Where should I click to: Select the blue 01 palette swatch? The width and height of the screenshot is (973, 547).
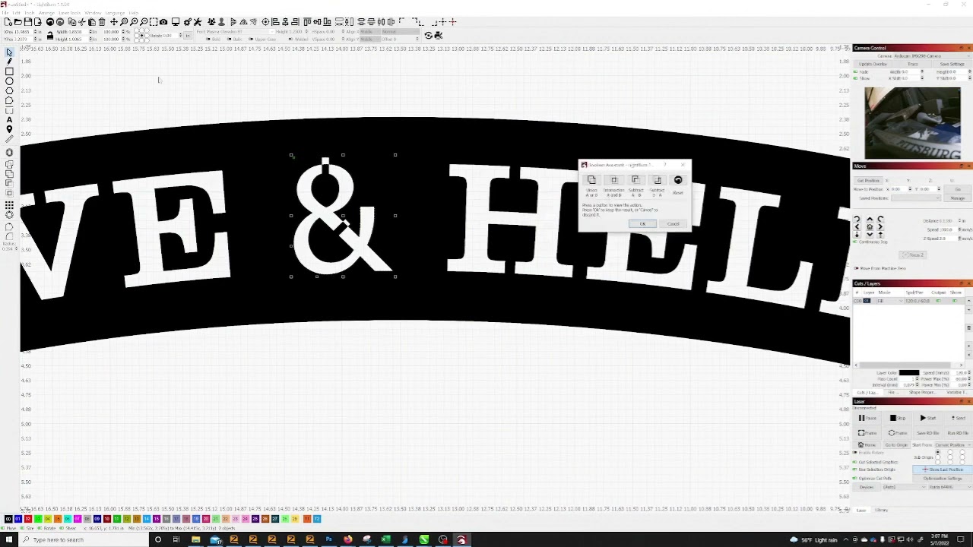click(18, 519)
